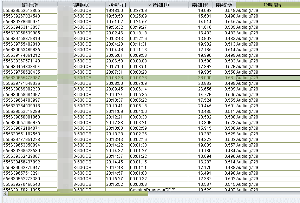Click Audio:g729 in the 20:08:36 row

247,78
